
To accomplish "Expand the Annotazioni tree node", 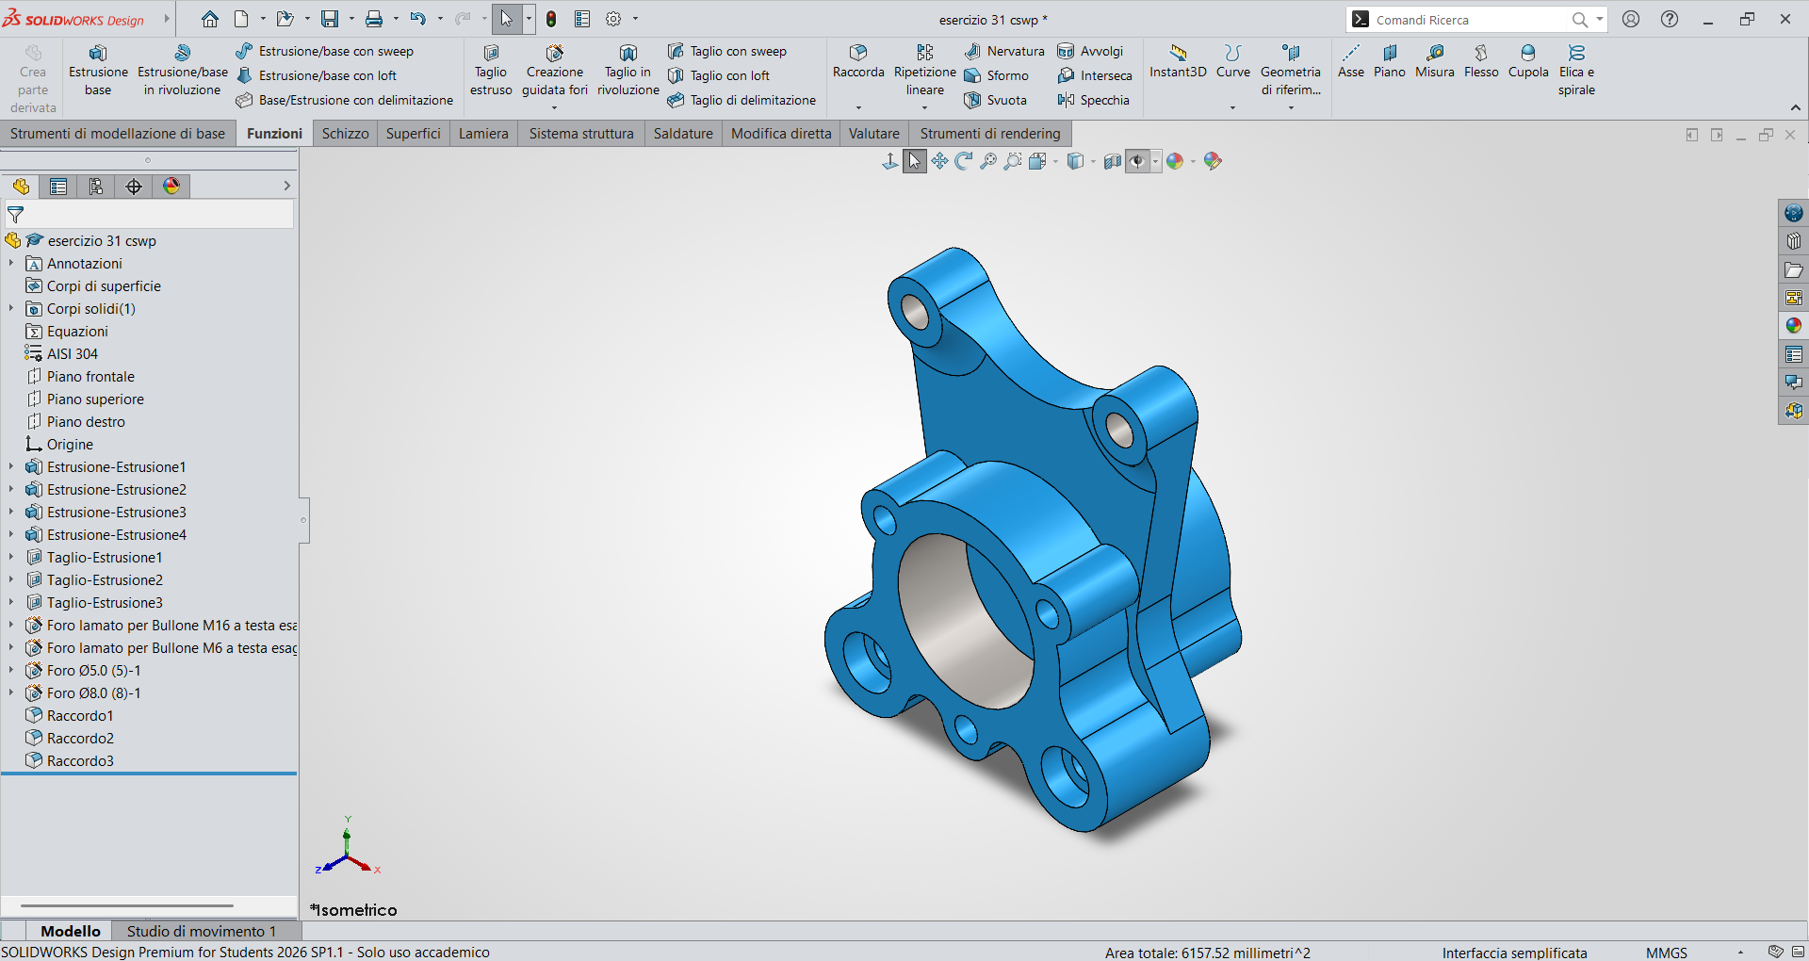I will 11,264.
